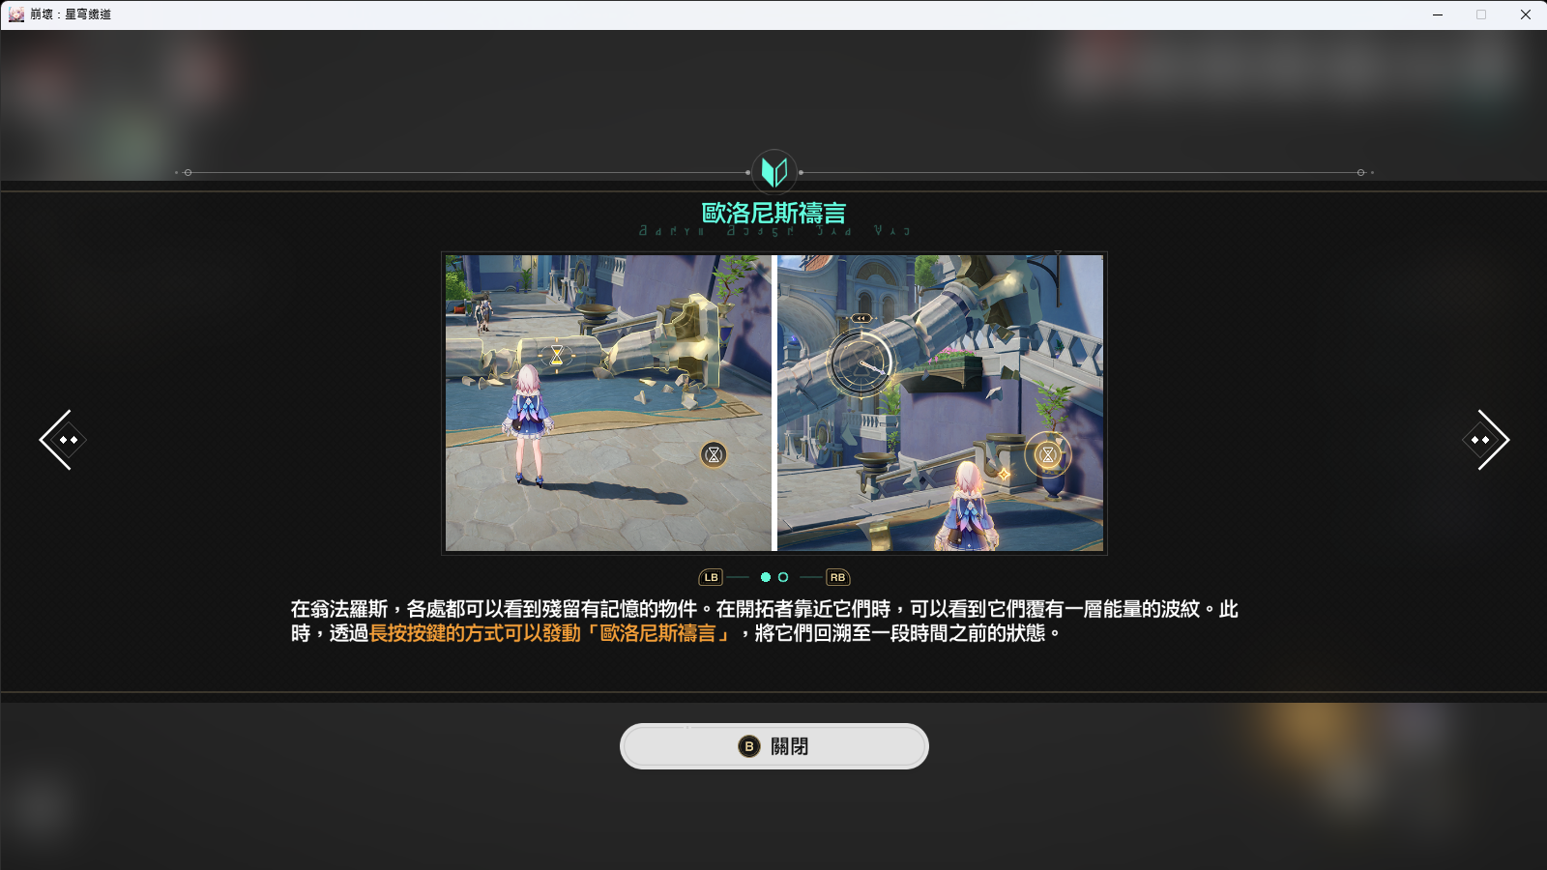Screen dimensions: 1547x870
Task: Click the left tutorial image with hourglass marker
Action: 608,403
